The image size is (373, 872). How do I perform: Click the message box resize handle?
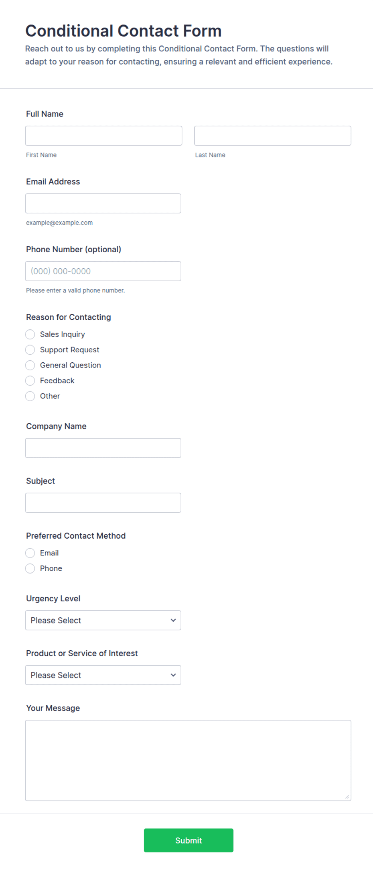[x=347, y=797]
